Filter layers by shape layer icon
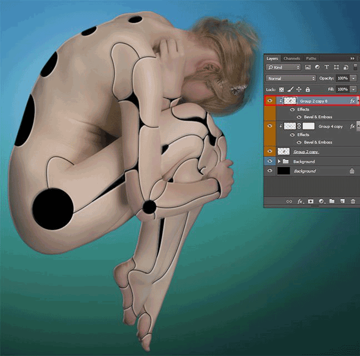360x356 pixels. tap(336, 67)
